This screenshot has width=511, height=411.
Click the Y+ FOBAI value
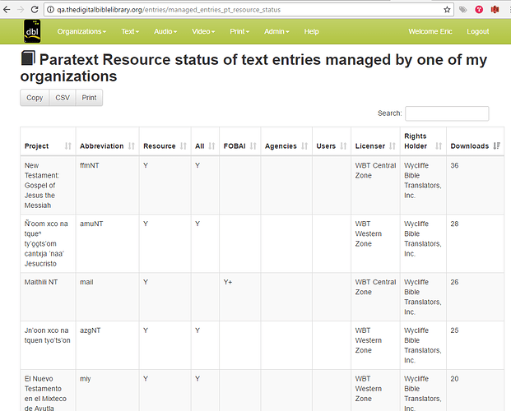coord(228,282)
